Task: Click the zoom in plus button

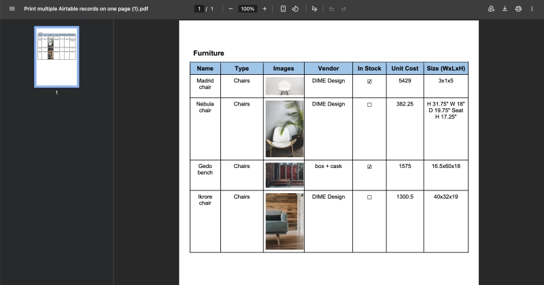Action: point(265,9)
